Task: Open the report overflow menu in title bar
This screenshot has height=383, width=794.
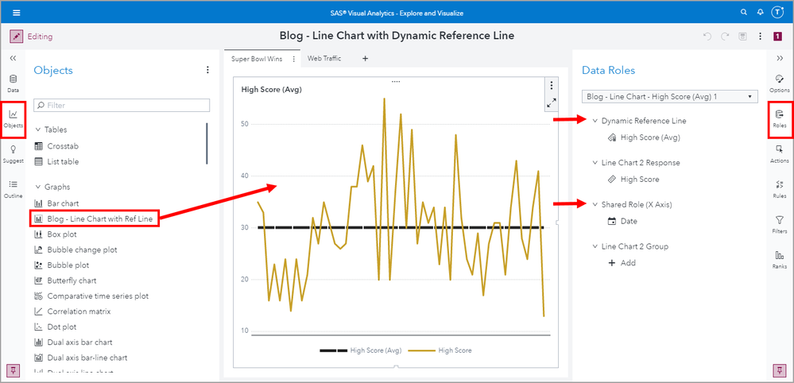Action: tap(760, 37)
